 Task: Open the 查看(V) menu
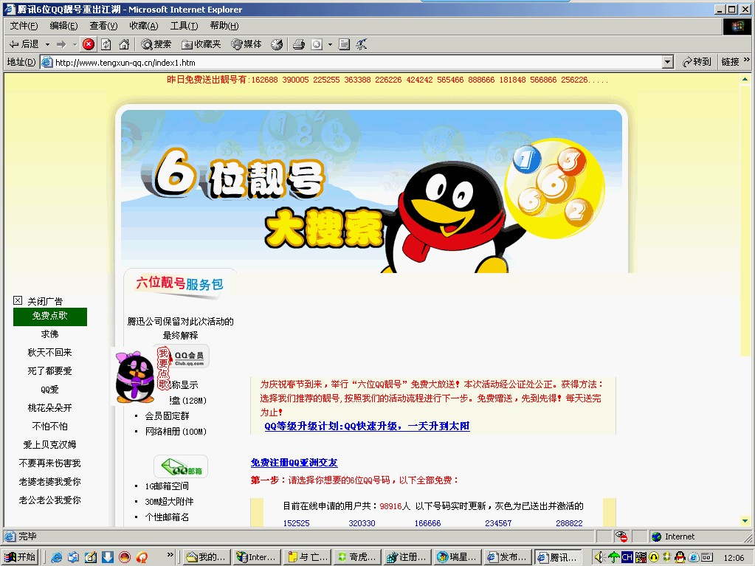pos(103,26)
